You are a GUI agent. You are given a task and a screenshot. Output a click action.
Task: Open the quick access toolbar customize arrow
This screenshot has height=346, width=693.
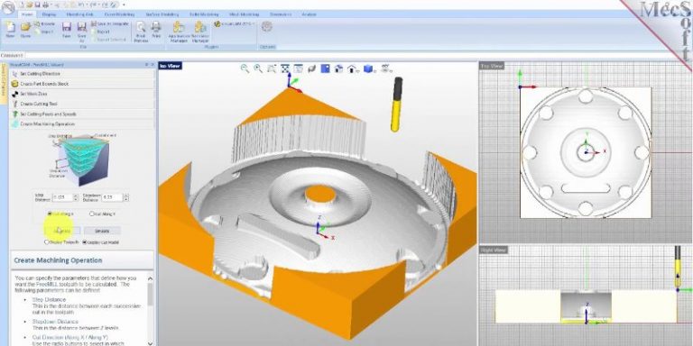pos(124,5)
